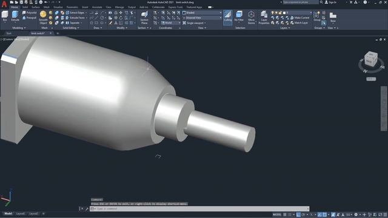Click the navigation bar on right edge
388x218 pixels.
(x=384, y=108)
